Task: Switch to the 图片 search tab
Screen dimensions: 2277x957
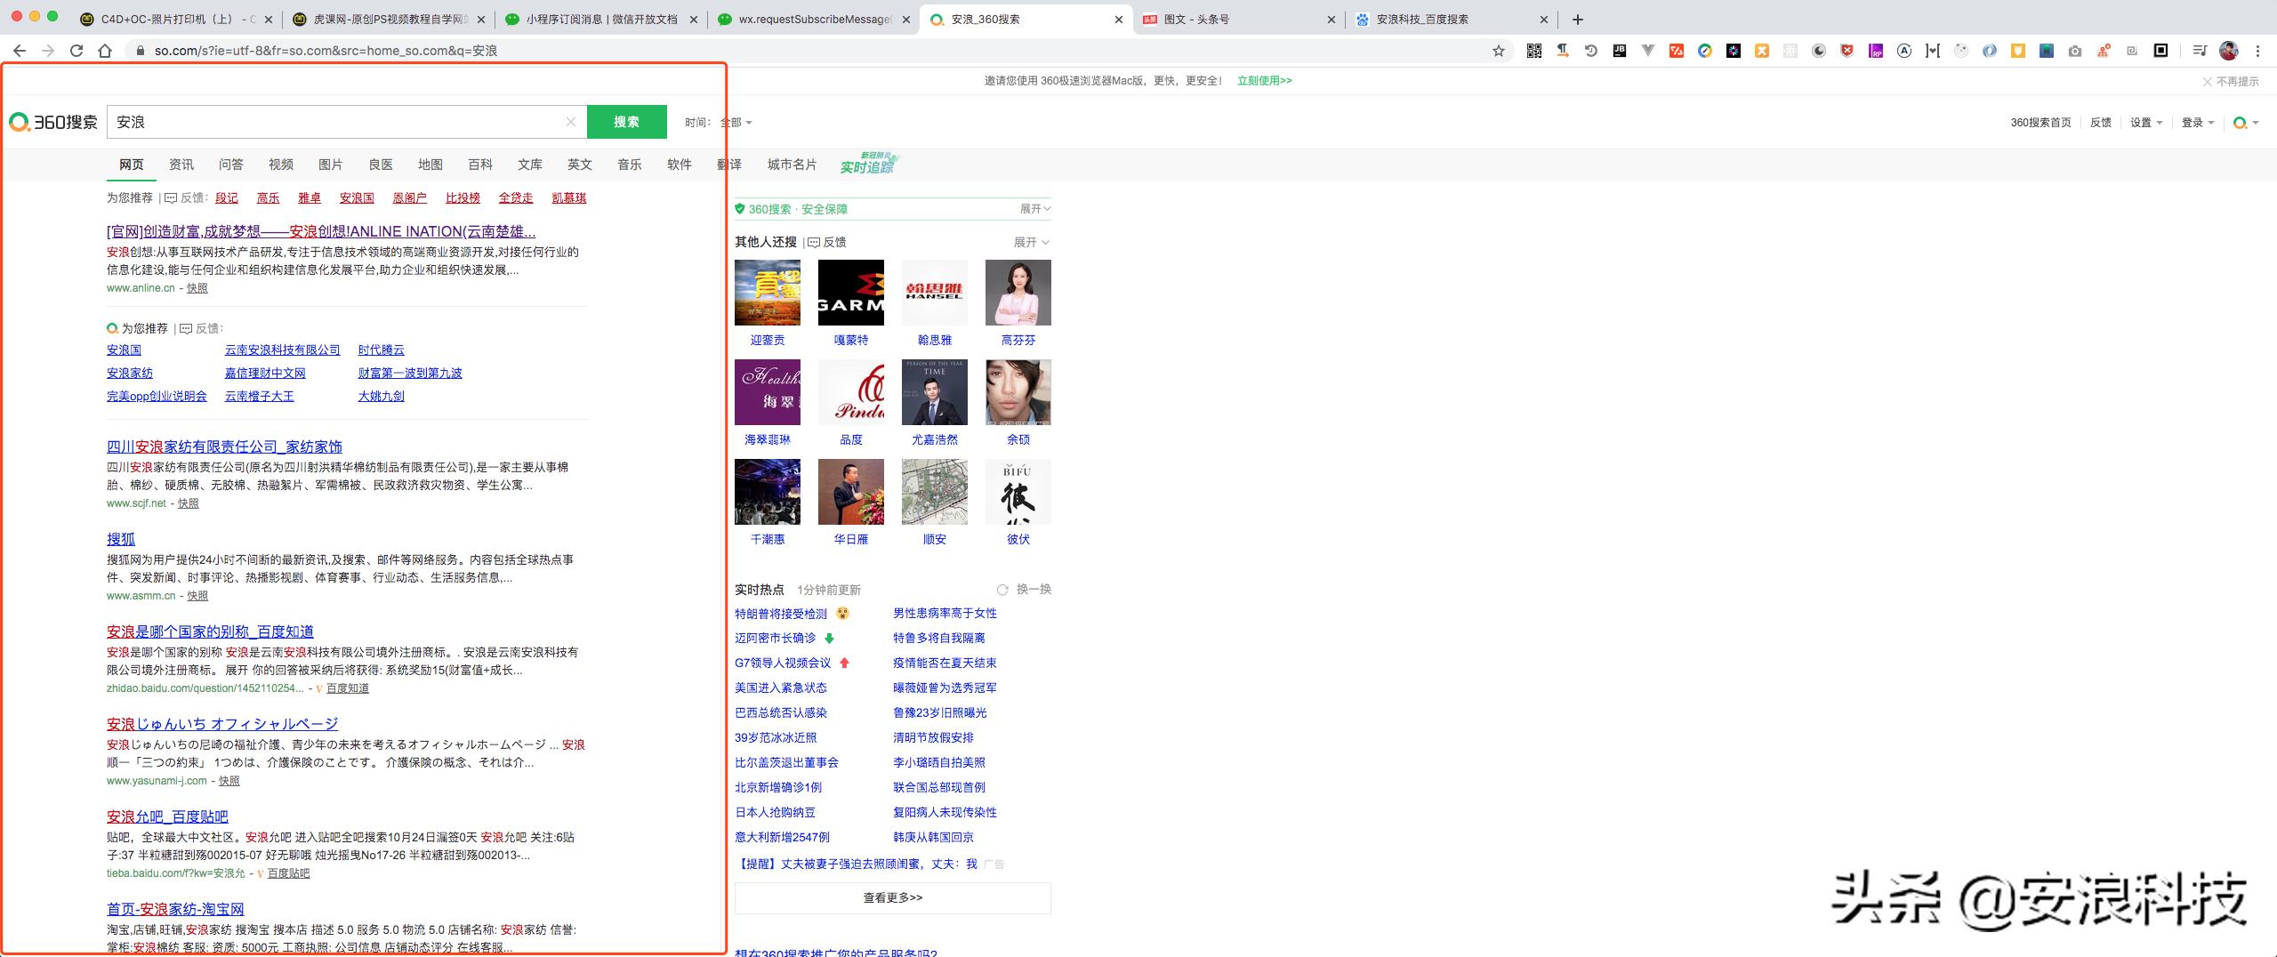Action: (330, 165)
